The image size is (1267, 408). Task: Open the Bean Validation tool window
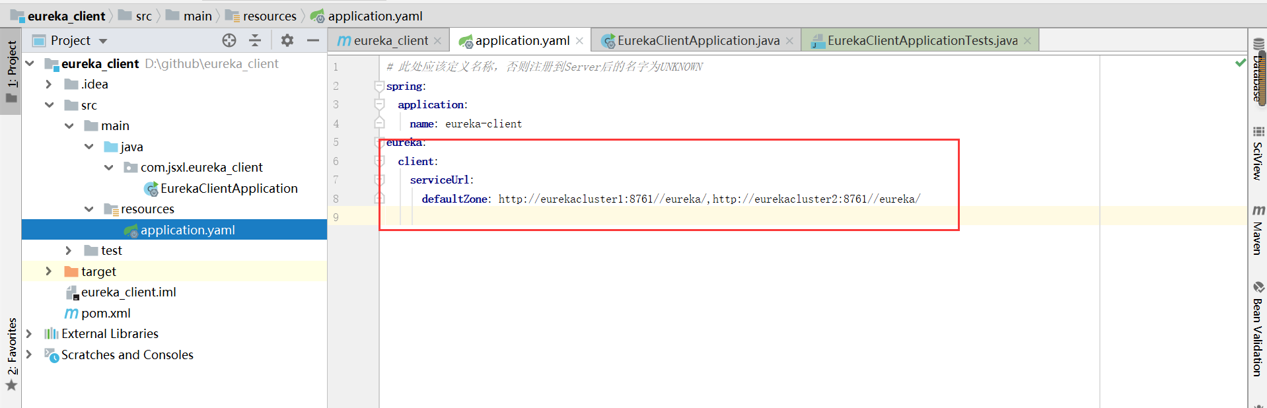coord(1258,329)
